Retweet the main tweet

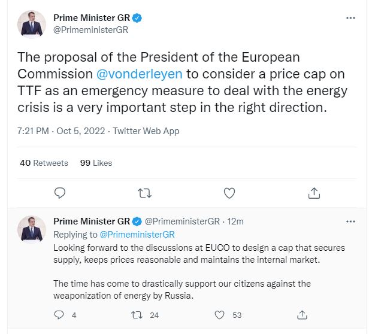[x=144, y=193]
